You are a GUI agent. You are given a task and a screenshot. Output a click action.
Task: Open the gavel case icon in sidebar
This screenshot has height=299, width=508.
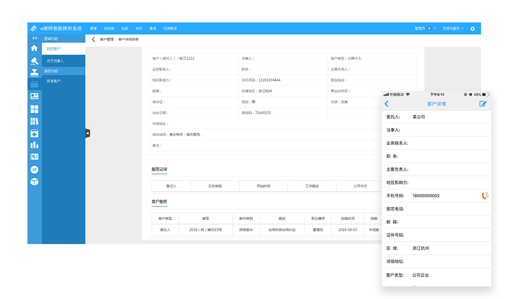pyautogui.click(x=34, y=61)
